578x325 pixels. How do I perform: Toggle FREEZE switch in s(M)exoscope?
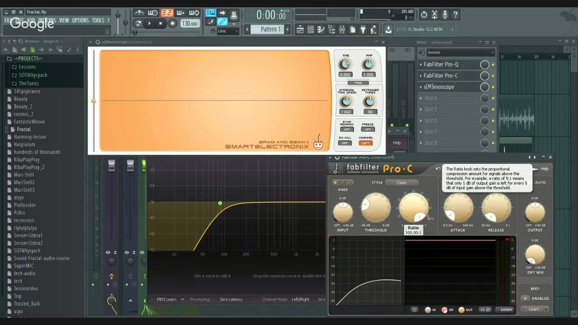click(368, 129)
